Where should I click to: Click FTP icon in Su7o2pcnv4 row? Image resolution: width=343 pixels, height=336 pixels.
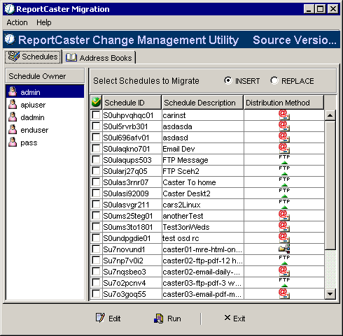[x=284, y=283]
